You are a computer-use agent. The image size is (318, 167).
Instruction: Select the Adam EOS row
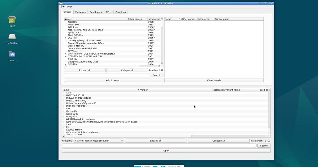[x=112, y=25]
